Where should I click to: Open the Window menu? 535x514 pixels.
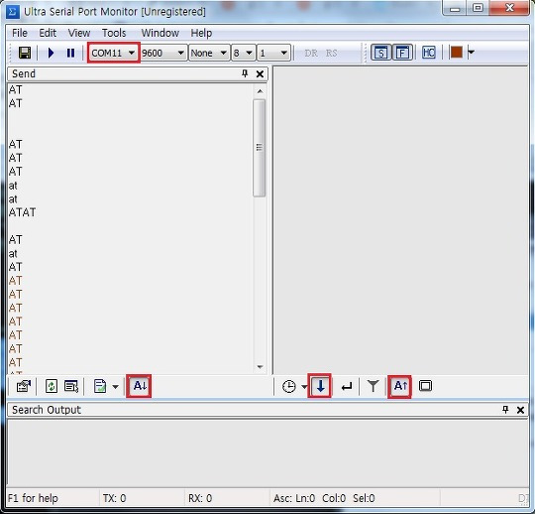click(x=160, y=33)
